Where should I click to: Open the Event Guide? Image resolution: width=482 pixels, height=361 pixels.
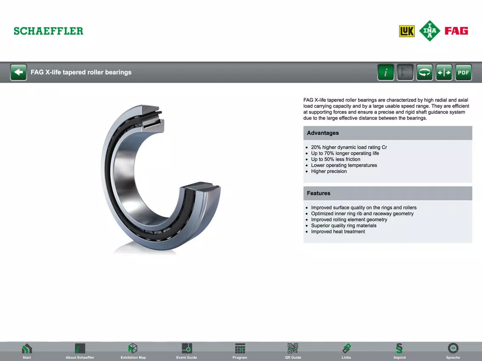pyautogui.click(x=187, y=351)
